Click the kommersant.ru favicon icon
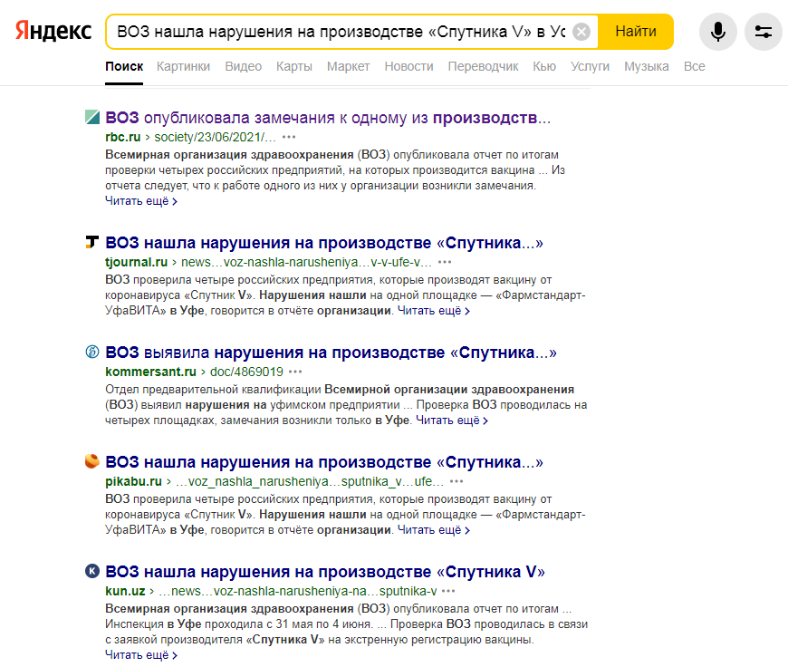This screenshot has height=667, width=788. pos(91,353)
